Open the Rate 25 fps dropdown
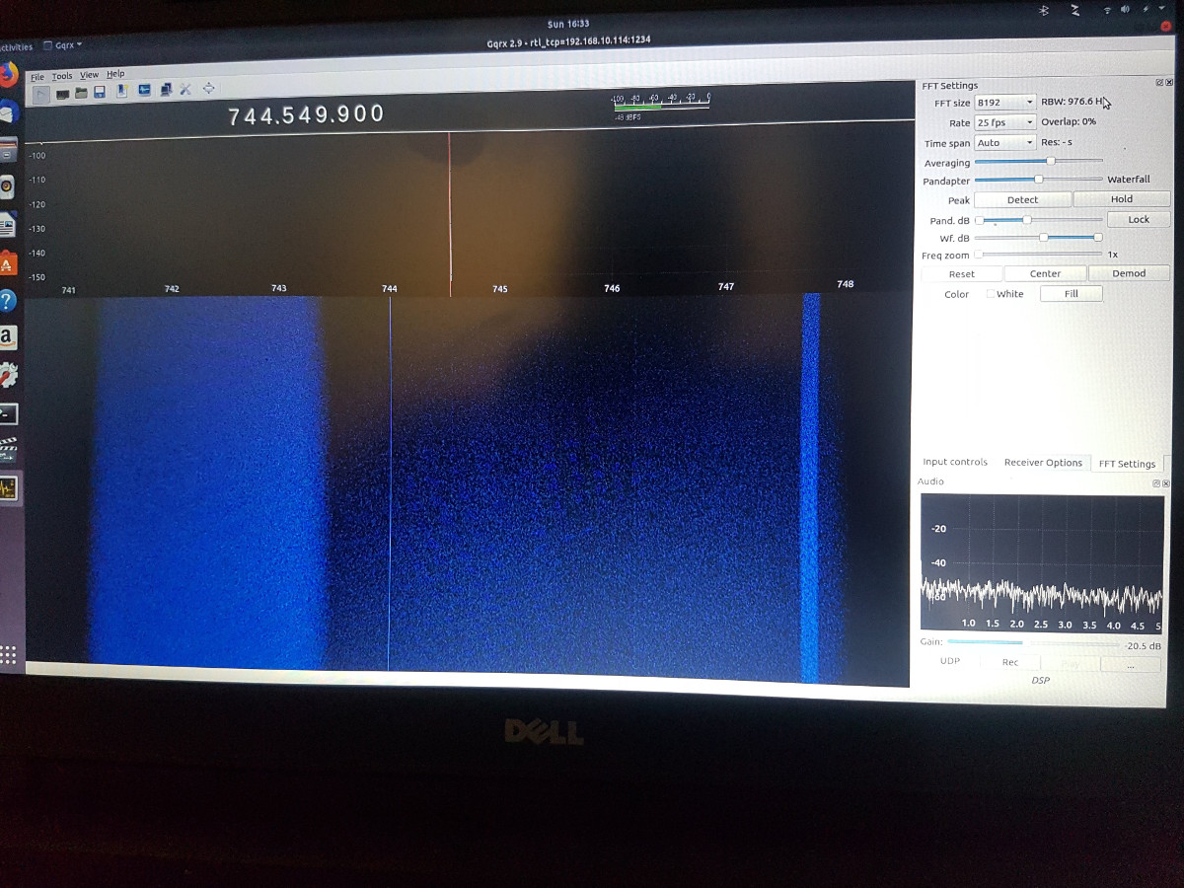Image resolution: width=1184 pixels, height=888 pixels. (x=1004, y=122)
